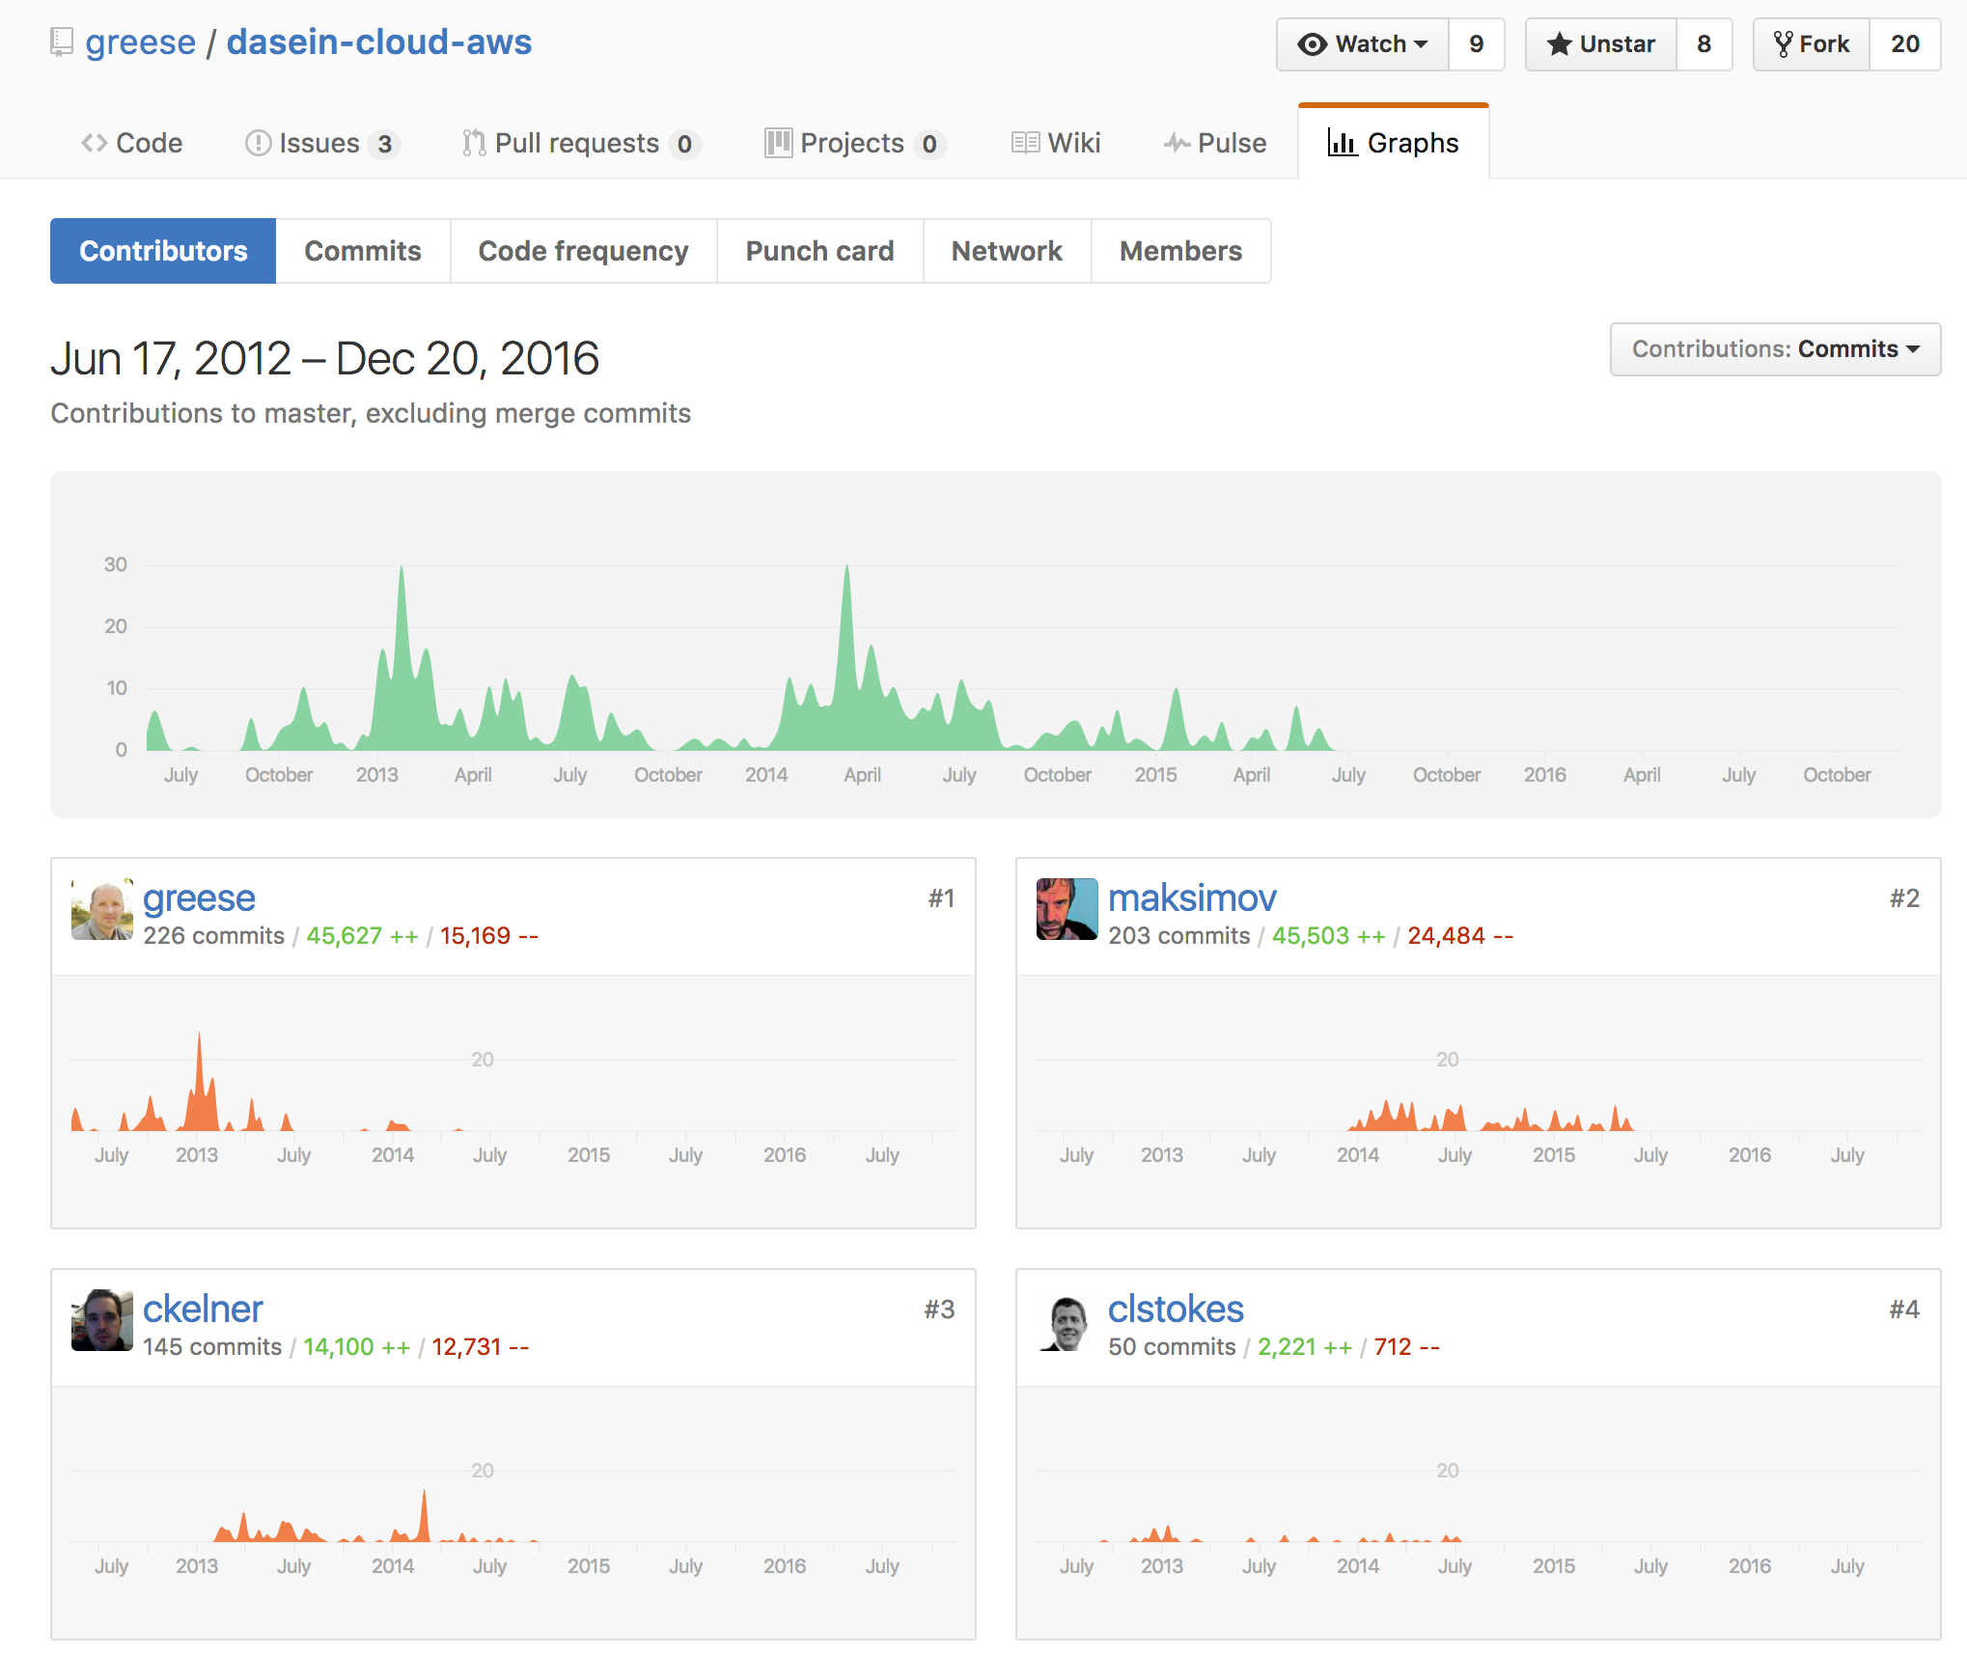Click the Projects board icon
This screenshot has height=1656, width=1967.
(778, 143)
